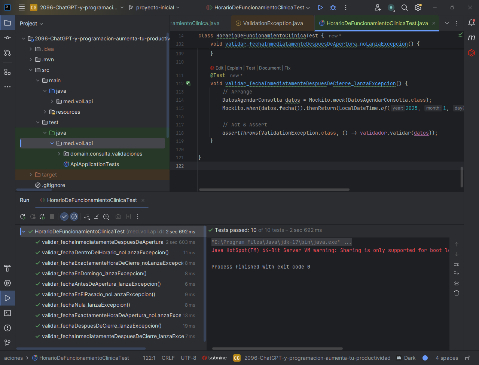Open editor tab options kebab menu
Viewport: 479px width, 365px height.
pyautogui.click(x=457, y=23)
